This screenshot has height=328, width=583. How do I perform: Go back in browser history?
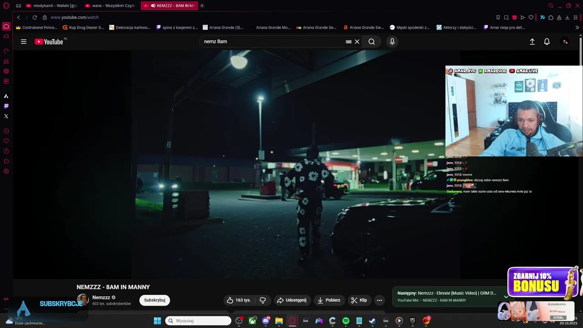pos(18,17)
